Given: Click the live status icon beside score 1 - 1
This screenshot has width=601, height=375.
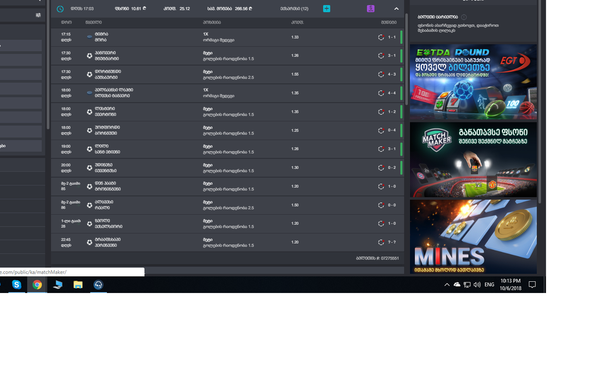Looking at the screenshot, I should 381,37.
